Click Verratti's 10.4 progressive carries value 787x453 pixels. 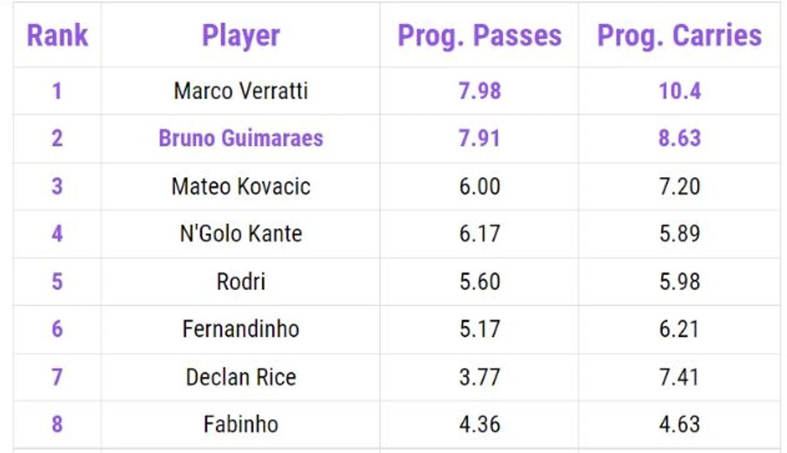(x=679, y=91)
